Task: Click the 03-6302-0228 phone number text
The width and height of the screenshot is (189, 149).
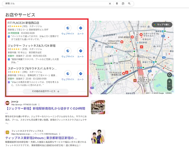Action: [28, 33]
